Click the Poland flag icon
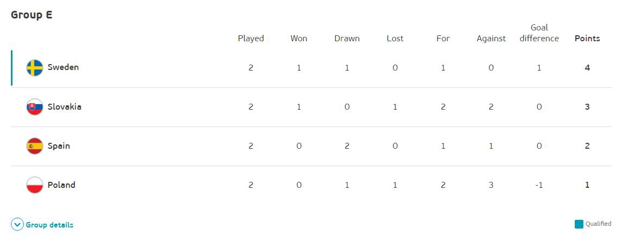Screen dimensions: 622x247 coord(35,185)
